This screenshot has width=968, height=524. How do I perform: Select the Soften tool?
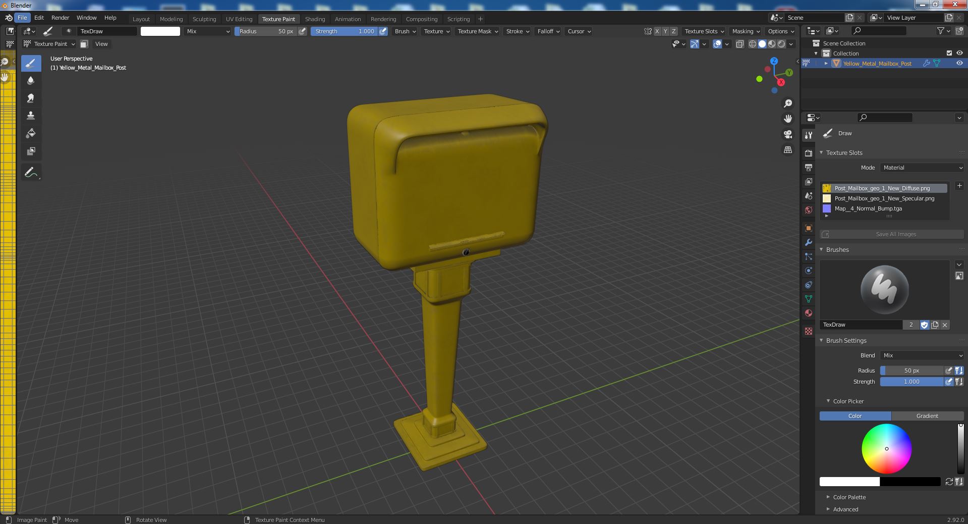click(31, 80)
